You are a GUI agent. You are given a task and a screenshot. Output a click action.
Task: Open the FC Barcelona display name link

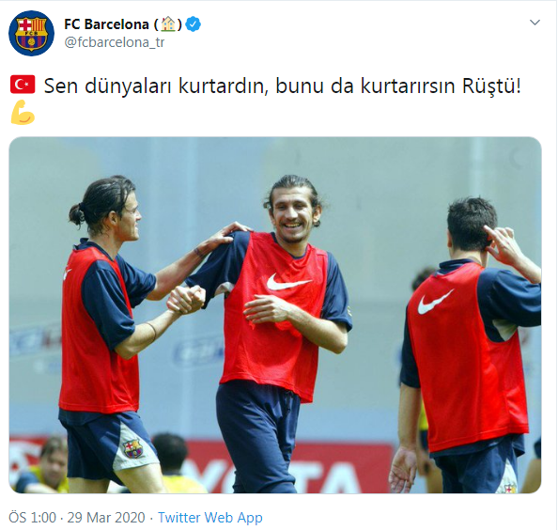106,24
